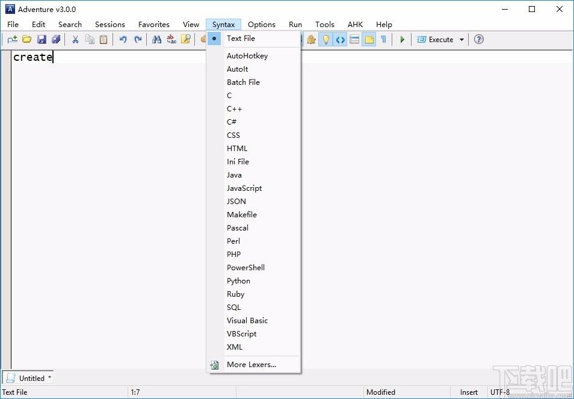This screenshot has height=399, width=574.
Task: Pick CSS in the Syntax menu
Action: (254, 135)
